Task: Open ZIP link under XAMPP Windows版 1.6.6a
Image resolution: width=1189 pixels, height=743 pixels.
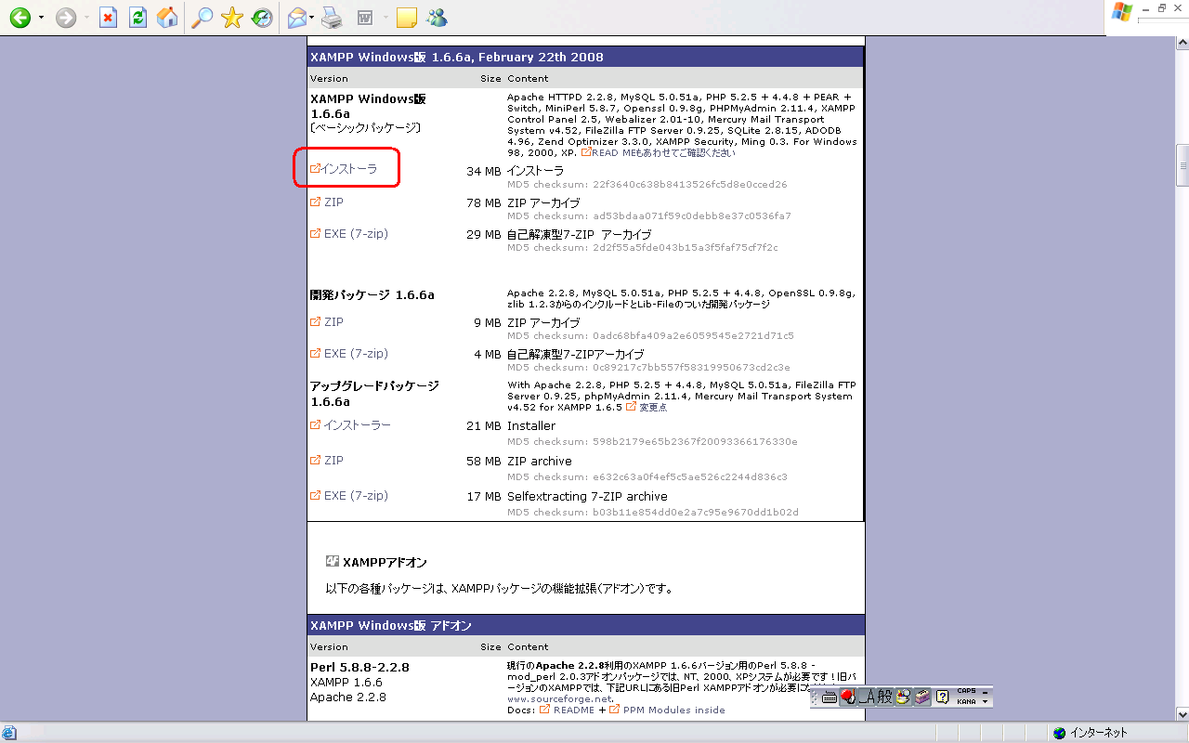Action: [333, 202]
